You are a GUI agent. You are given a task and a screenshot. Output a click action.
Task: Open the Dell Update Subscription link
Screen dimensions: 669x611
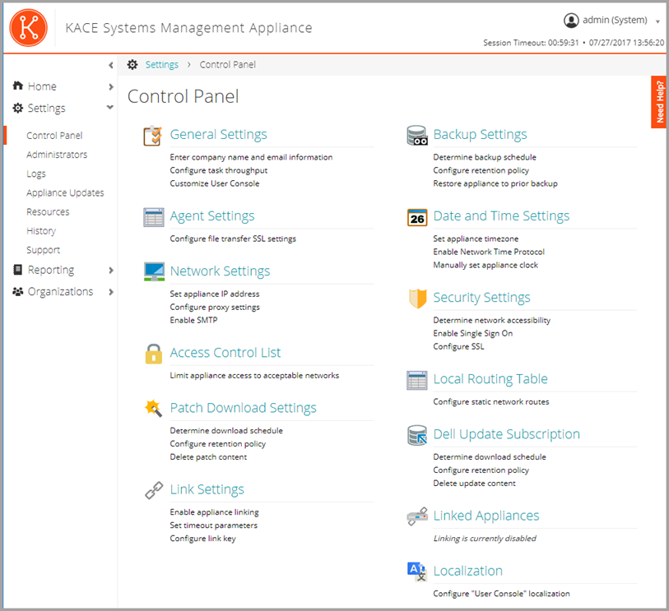pos(506,434)
